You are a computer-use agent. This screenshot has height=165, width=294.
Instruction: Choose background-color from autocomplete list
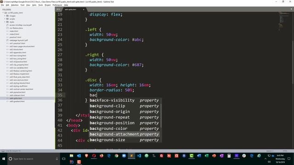[124, 128]
